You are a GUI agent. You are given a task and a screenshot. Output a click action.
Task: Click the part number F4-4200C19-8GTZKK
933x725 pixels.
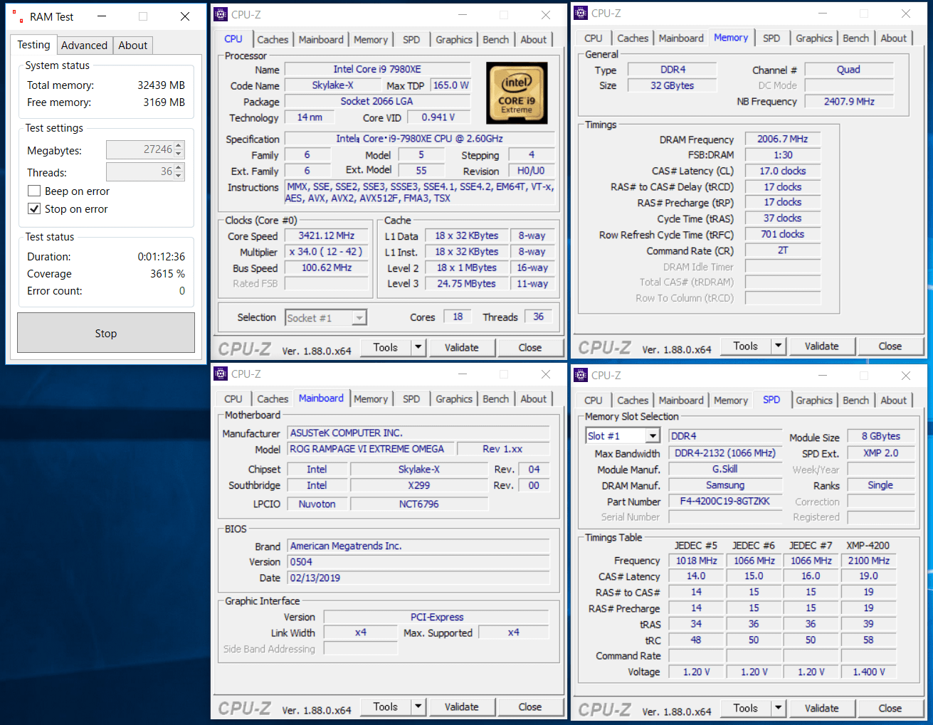(725, 501)
